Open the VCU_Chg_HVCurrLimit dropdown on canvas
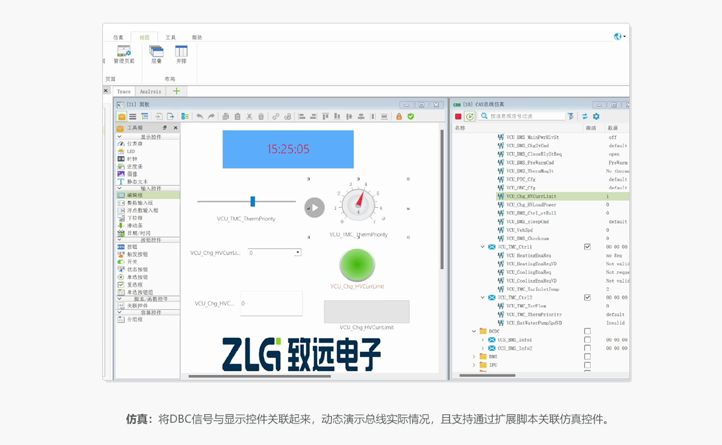 [x=297, y=253]
